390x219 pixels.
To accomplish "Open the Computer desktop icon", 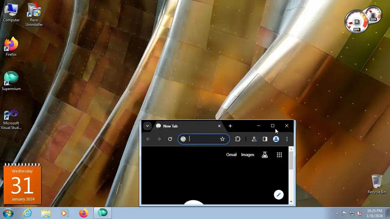I will click(x=11, y=13).
